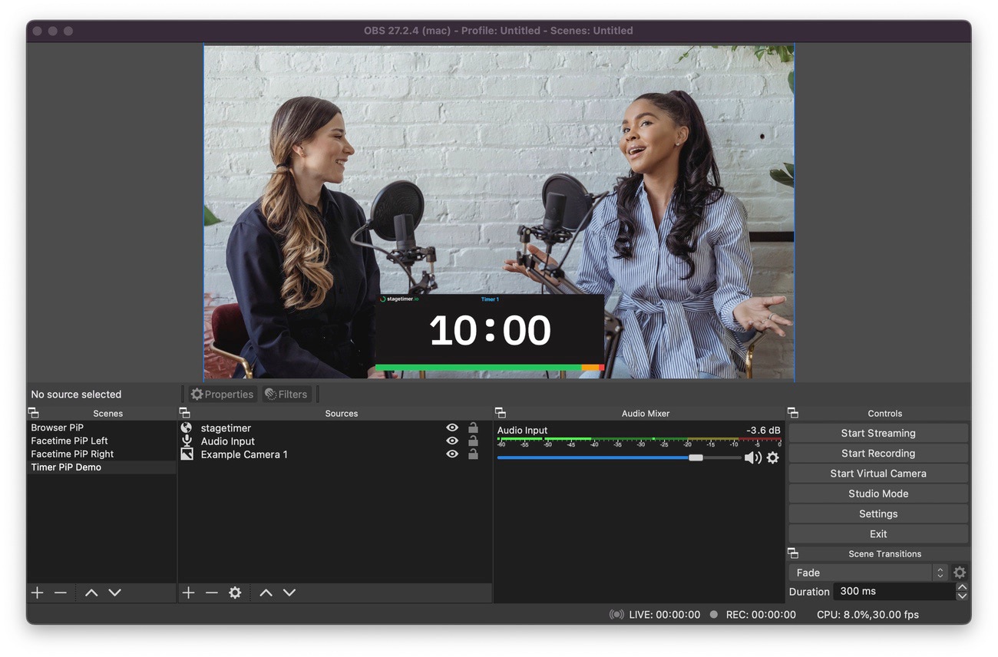Add a new source with the plus icon

188,593
